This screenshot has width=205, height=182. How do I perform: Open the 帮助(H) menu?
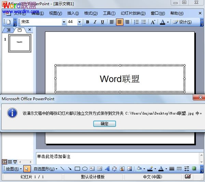pyautogui.click(x=177, y=13)
